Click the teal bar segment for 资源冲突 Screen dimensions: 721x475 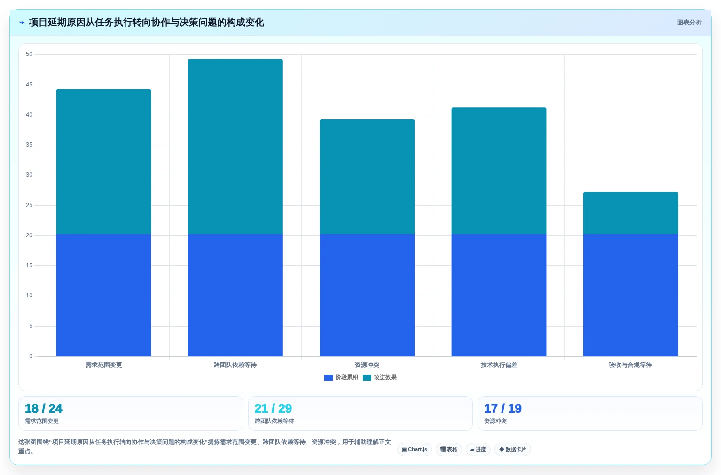(x=367, y=177)
